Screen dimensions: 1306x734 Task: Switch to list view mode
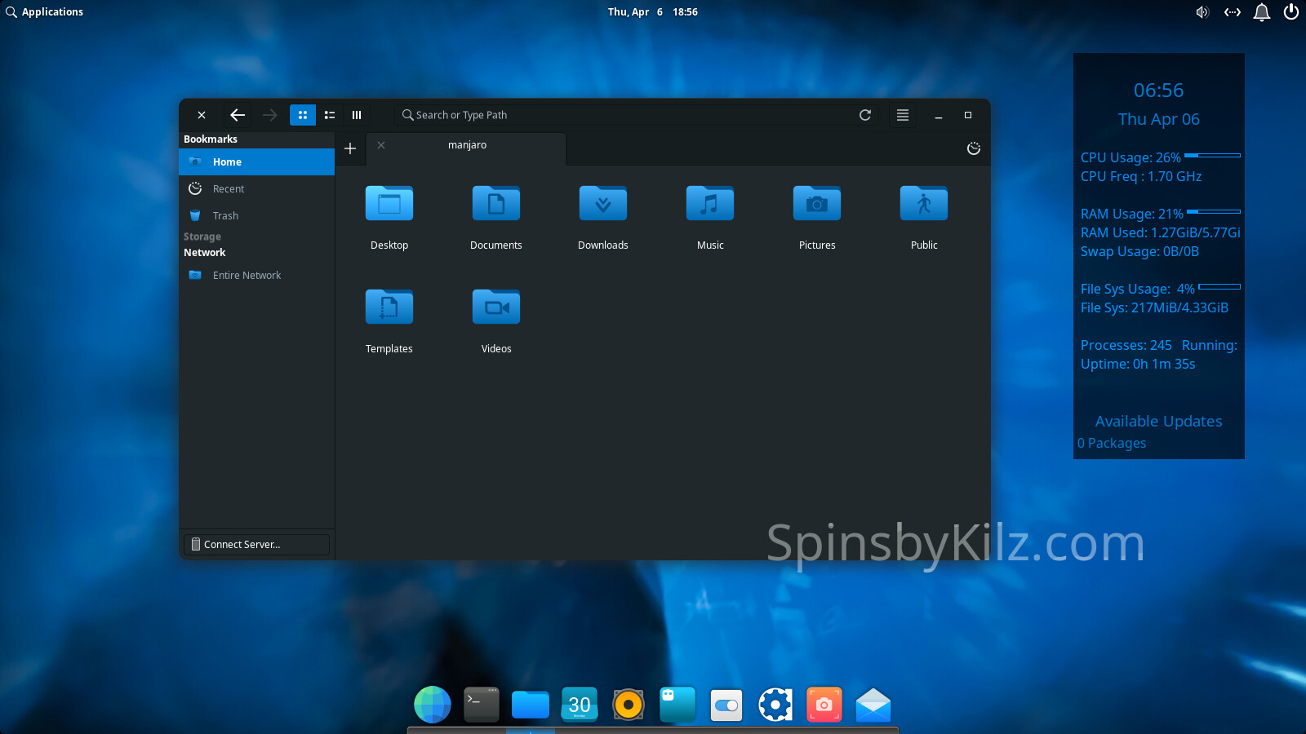[x=330, y=115]
